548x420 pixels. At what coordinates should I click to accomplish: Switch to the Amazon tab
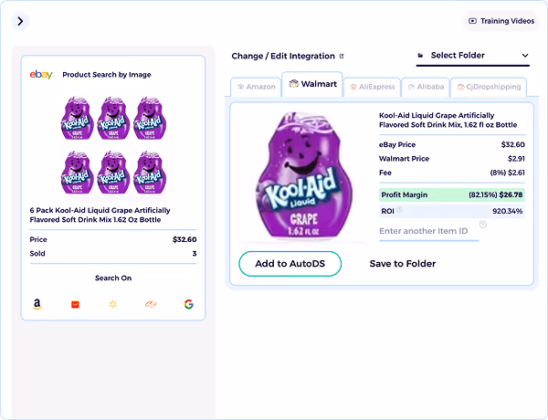(256, 87)
